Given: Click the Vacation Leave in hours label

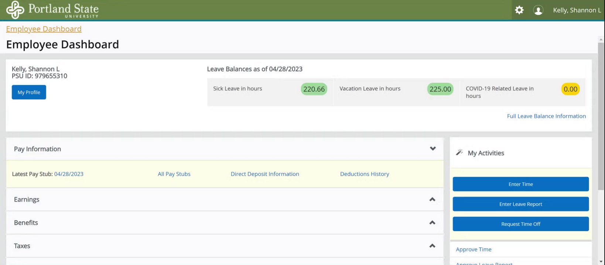Looking at the screenshot, I should [370, 89].
